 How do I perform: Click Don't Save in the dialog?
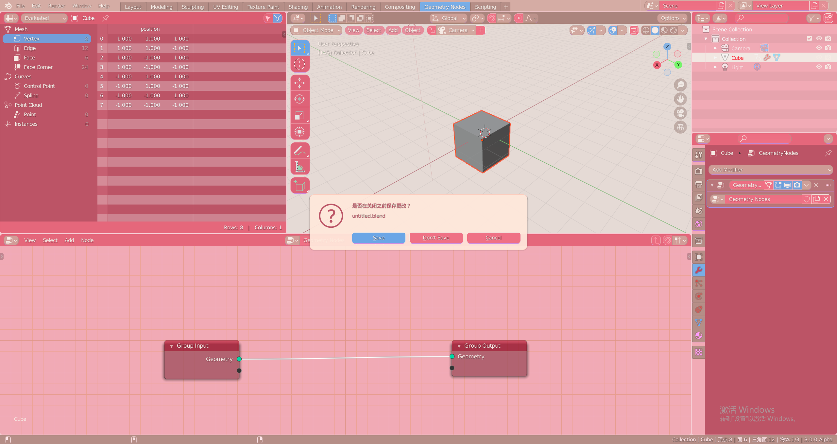(x=436, y=238)
